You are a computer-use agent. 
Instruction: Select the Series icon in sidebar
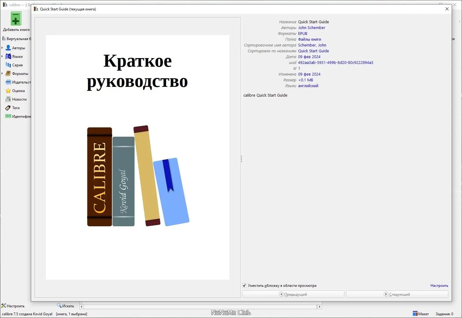(x=8, y=65)
